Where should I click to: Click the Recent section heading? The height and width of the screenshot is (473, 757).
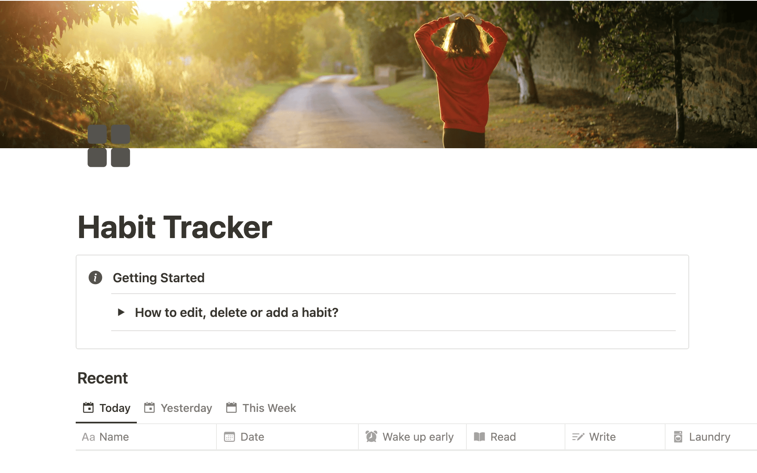point(103,378)
